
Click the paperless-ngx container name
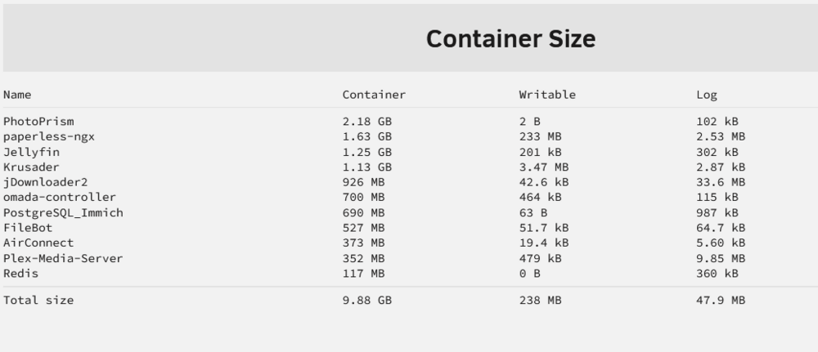[x=49, y=136]
